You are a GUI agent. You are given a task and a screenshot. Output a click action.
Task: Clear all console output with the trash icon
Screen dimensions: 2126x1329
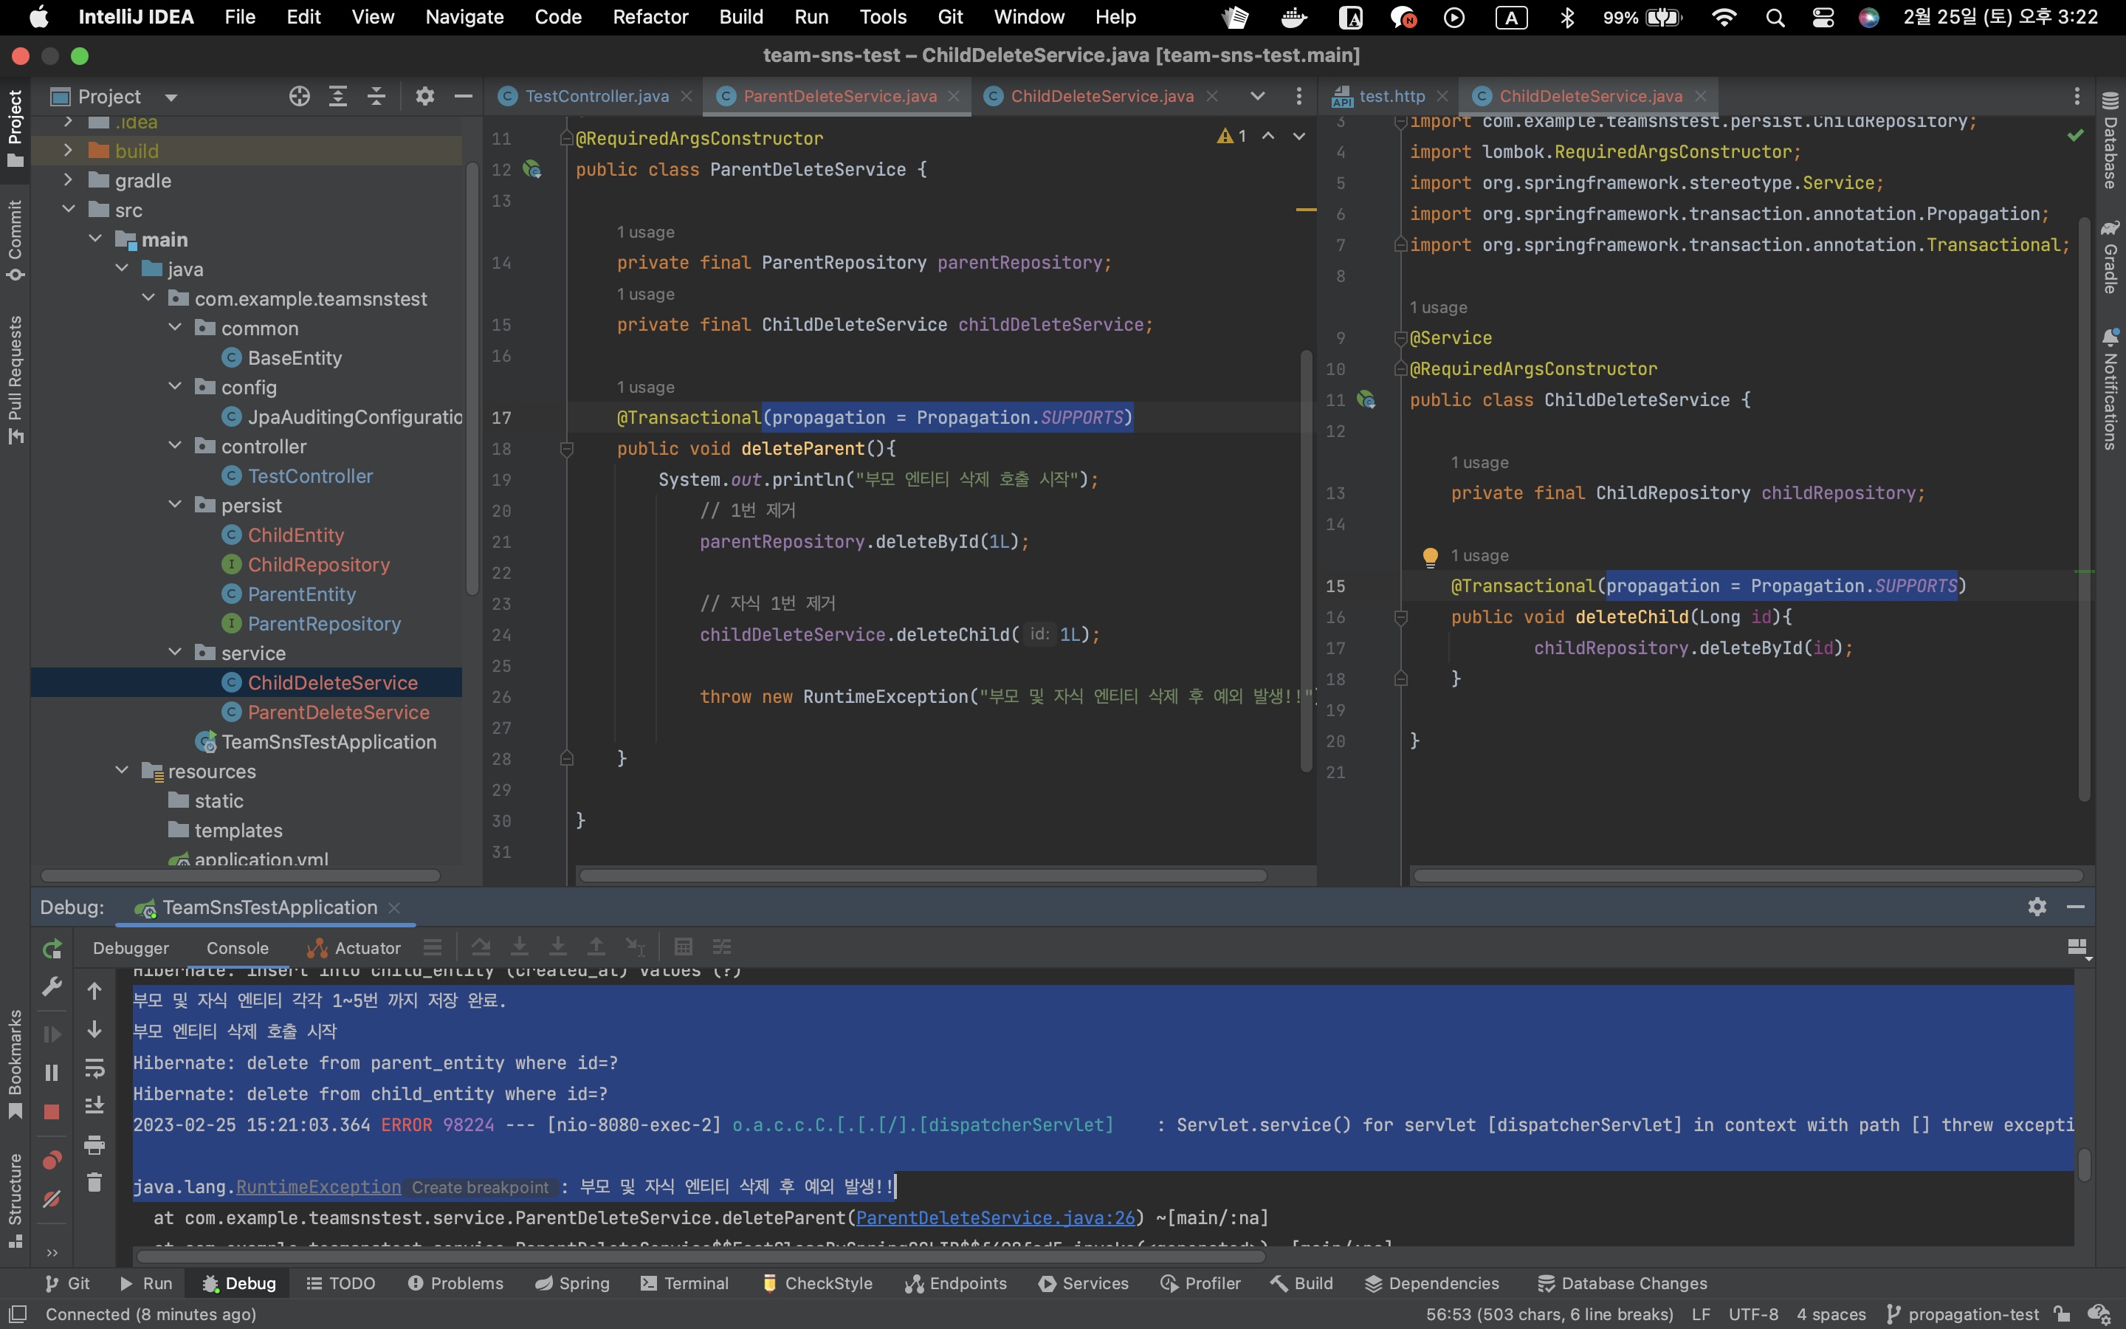tap(95, 1183)
